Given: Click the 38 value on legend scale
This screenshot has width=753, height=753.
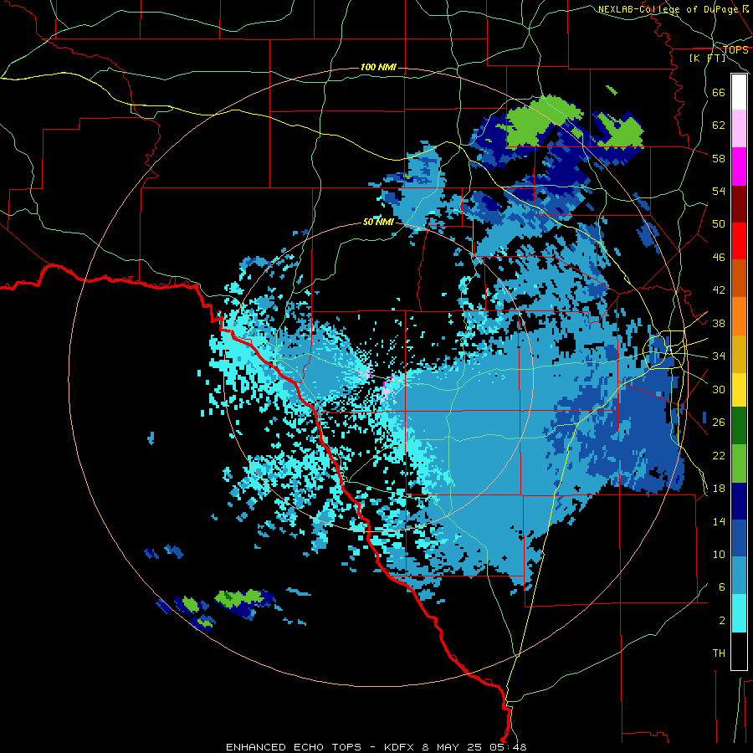Looking at the screenshot, I should click(719, 323).
